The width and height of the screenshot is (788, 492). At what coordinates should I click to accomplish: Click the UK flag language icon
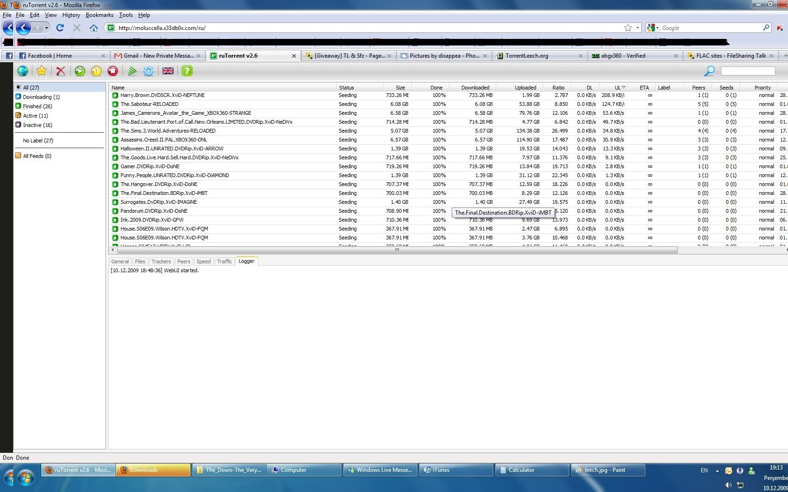(x=168, y=71)
